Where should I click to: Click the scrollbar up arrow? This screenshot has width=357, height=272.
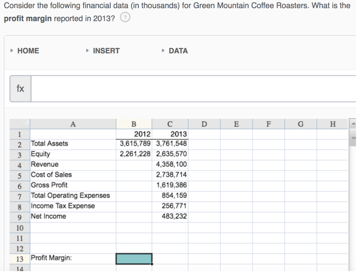click(x=353, y=124)
